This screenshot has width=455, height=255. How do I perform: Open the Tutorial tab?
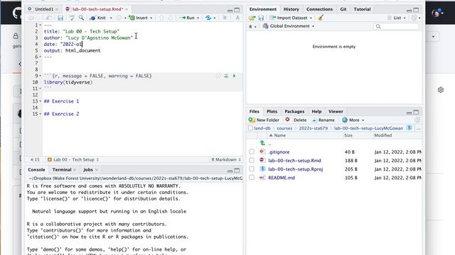click(362, 9)
